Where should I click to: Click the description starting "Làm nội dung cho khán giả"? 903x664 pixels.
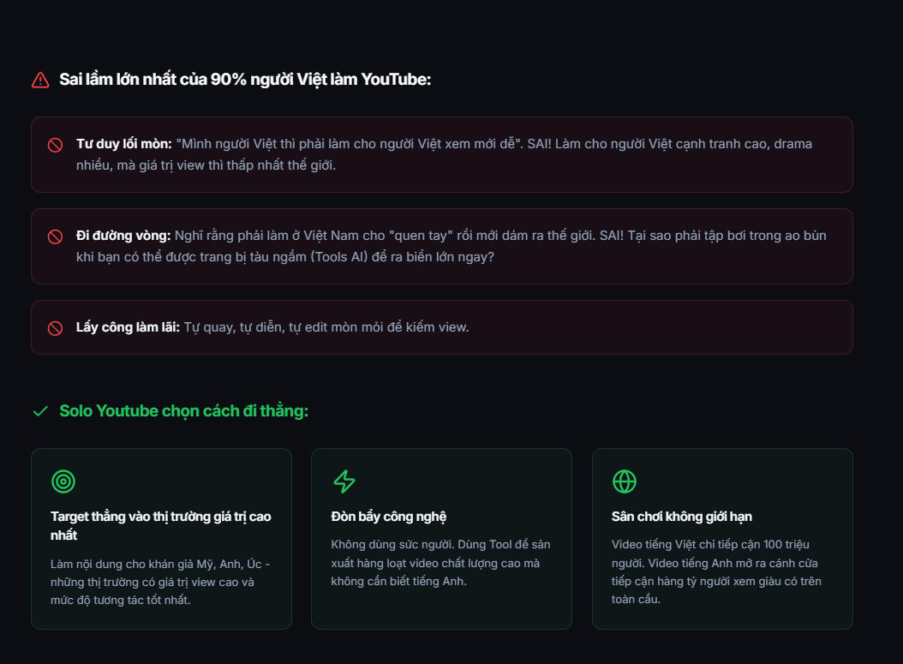(x=161, y=582)
